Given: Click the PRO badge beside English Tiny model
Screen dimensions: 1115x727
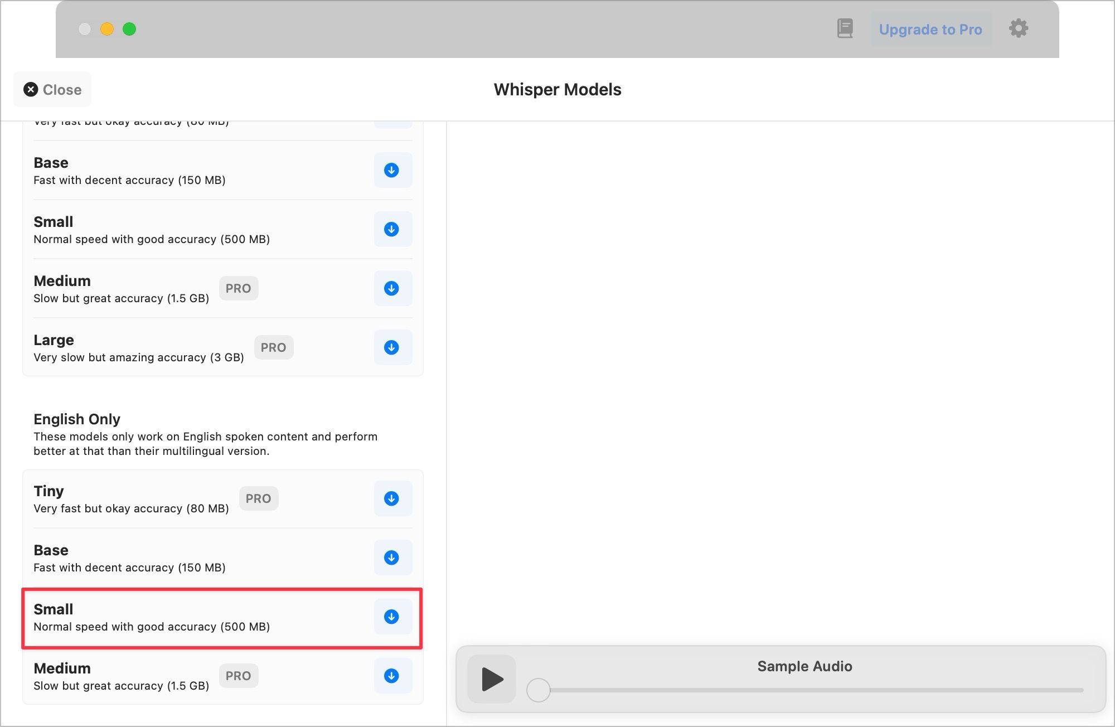Looking at the screenshot, I should (258, 498).
